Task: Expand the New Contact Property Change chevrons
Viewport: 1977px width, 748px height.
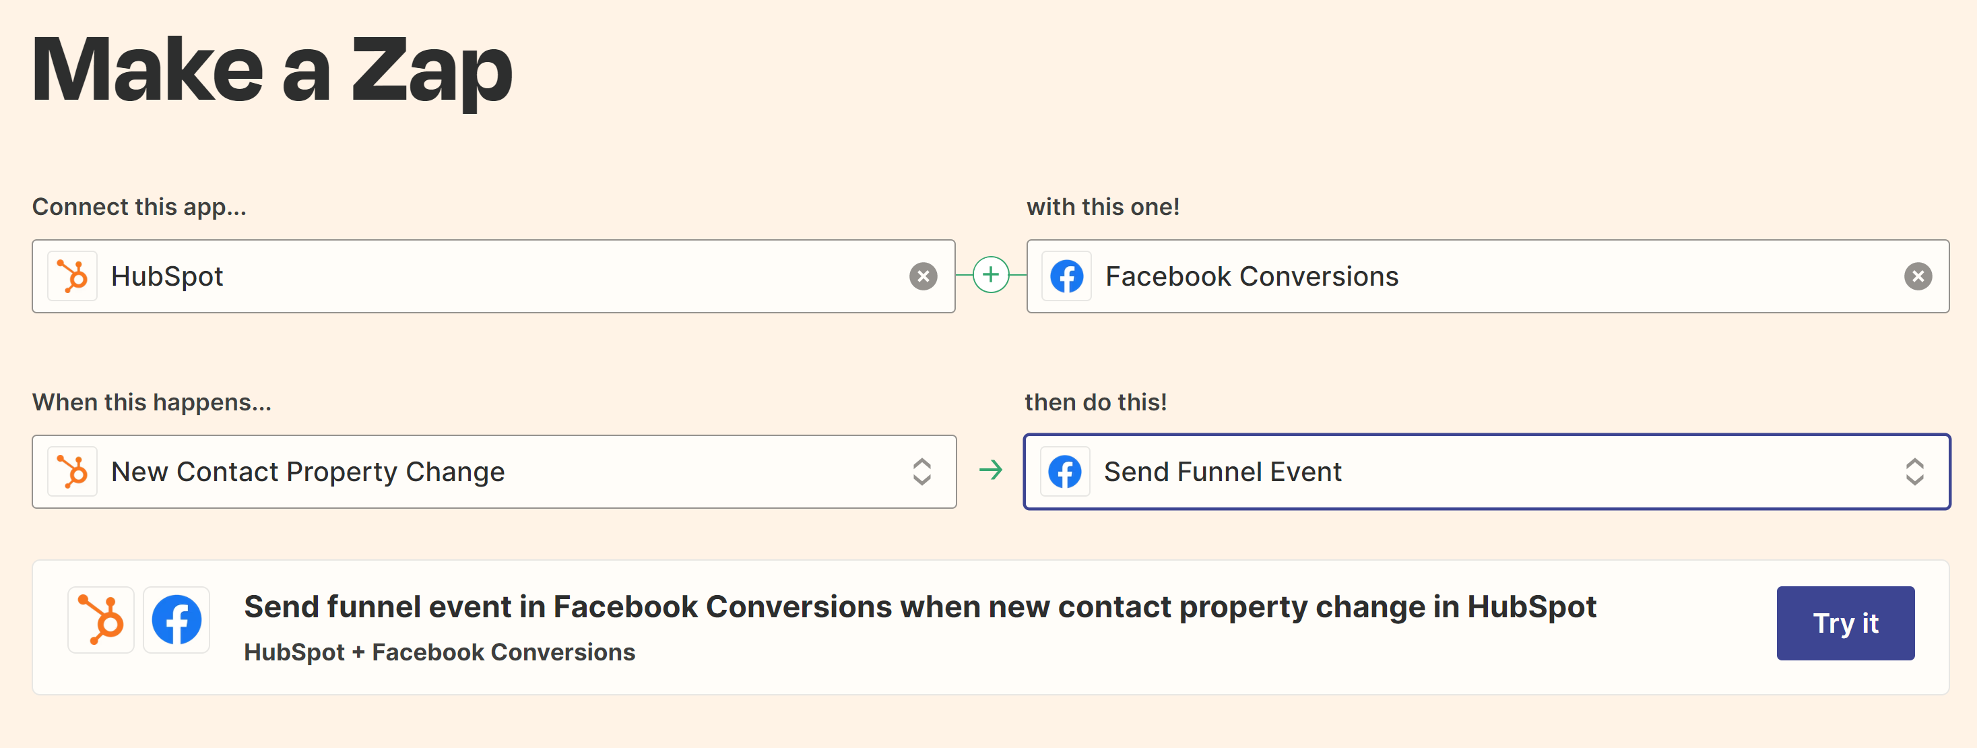Action: (921, 472)
